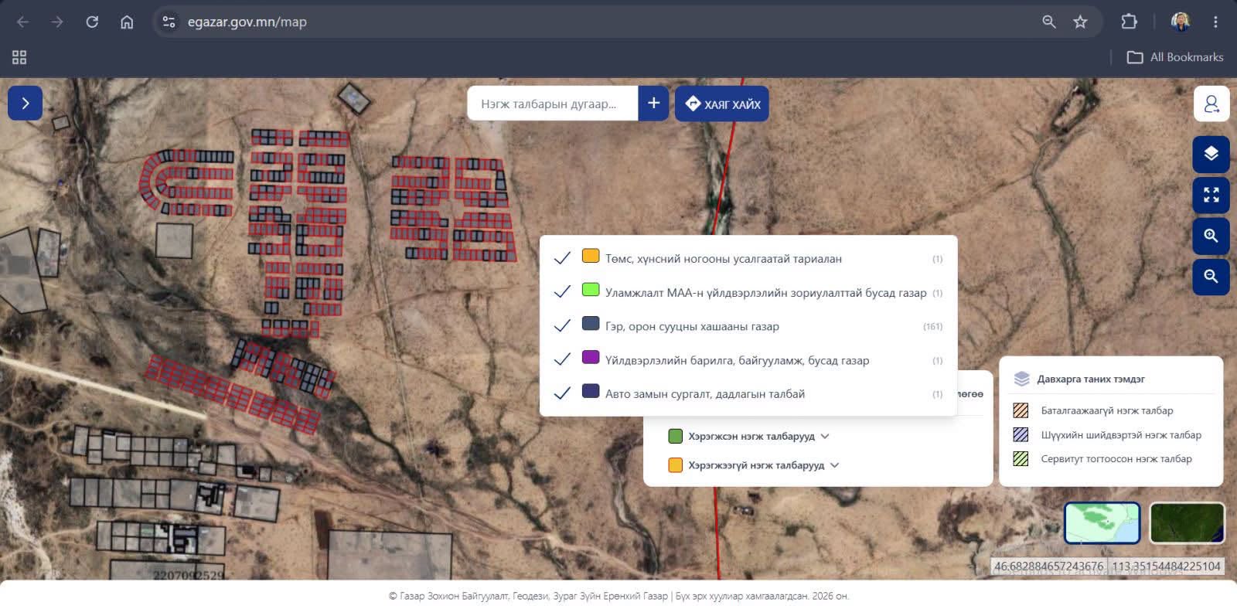The width and height of the screenshot is (1237, 609).
Task: Toggle fullscreen map view icon
Action: point(1211,195)
